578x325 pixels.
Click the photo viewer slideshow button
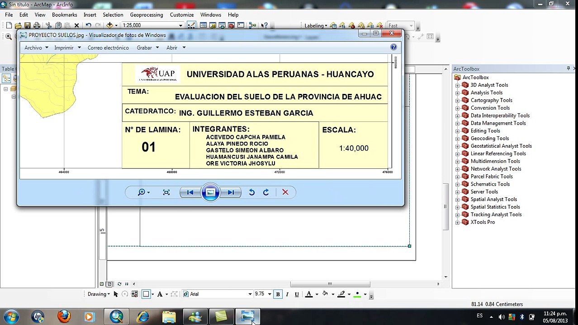tap(210, 192)
